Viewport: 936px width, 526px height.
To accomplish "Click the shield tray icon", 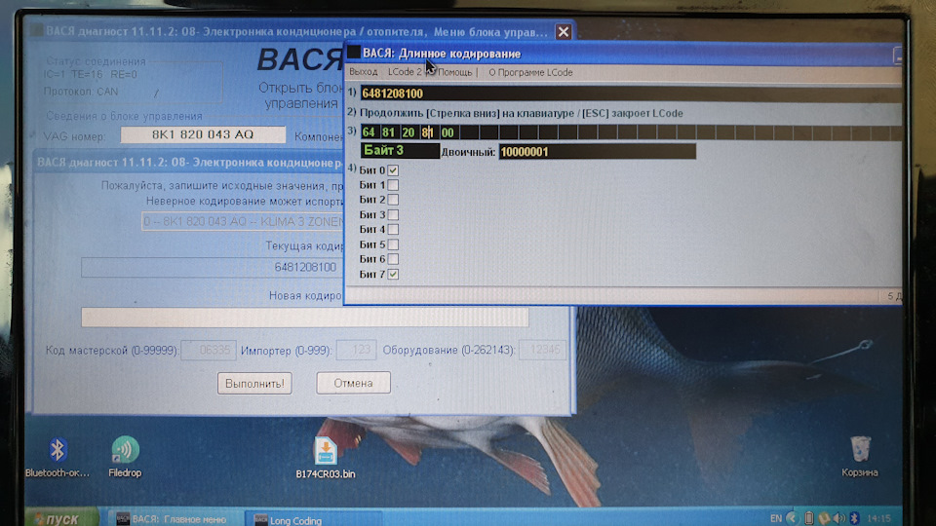I will (x=825, y=518).
